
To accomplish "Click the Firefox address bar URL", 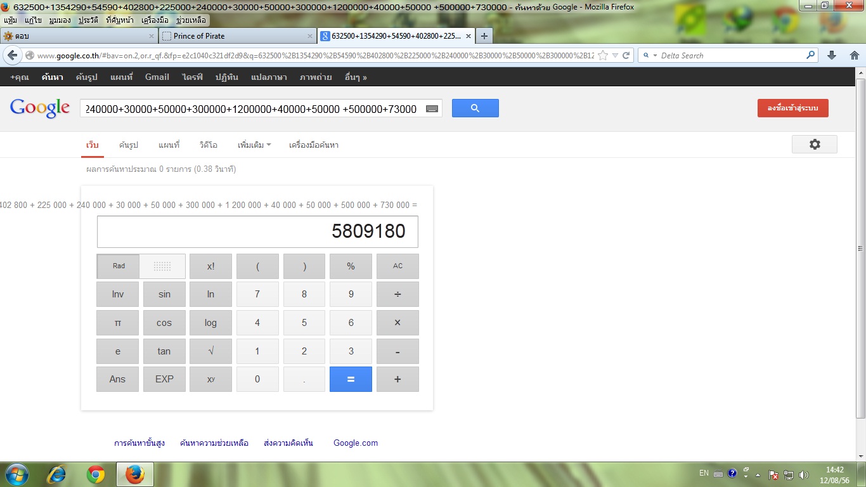I will coord(315,55).
